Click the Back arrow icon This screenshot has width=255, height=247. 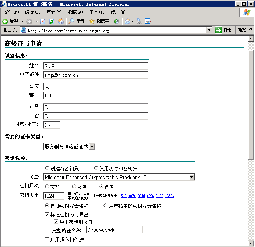point(5,21)
